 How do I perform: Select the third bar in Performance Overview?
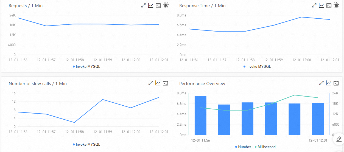pyautogui.click(x=247, y=119)
